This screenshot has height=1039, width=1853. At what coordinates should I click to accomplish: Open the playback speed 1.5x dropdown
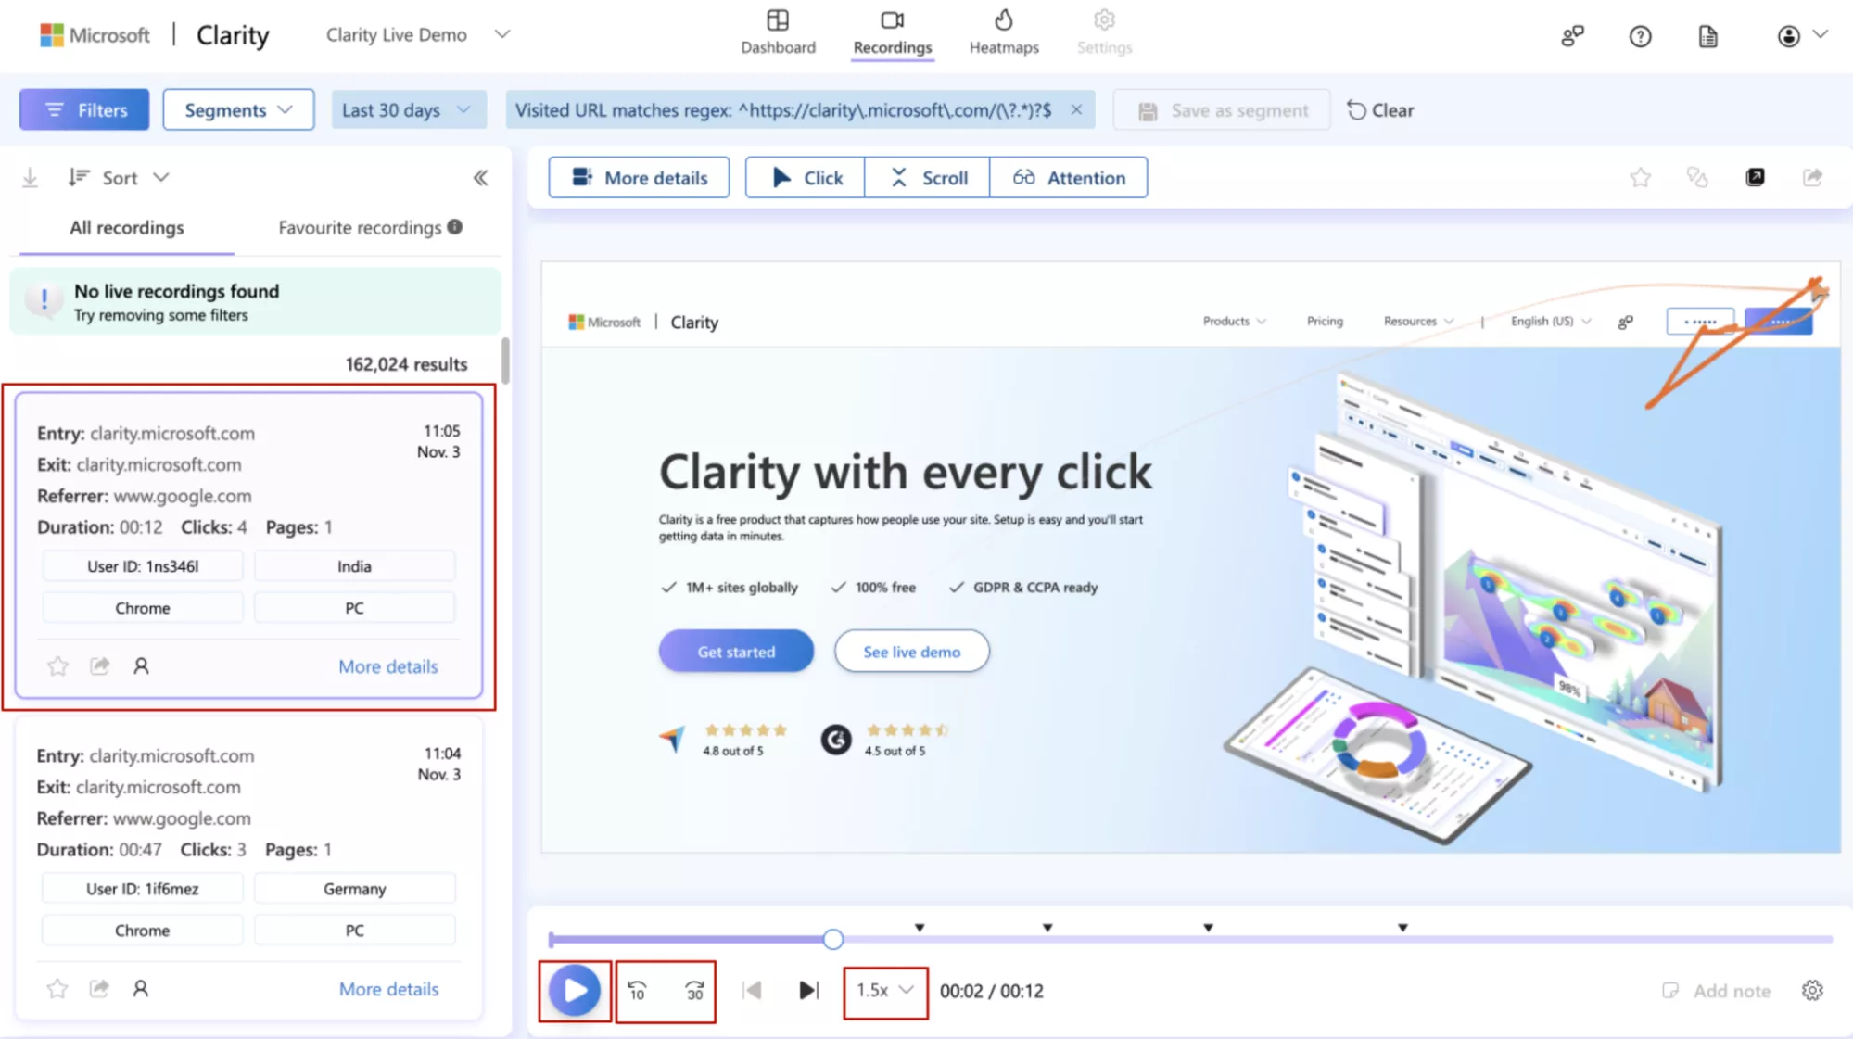(x=884, y=991)
